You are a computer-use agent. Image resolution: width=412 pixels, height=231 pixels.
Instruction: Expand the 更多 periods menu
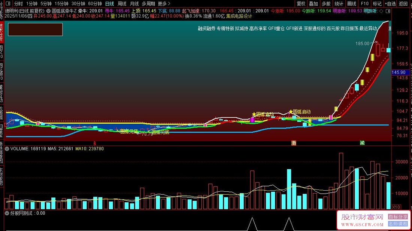click(x=164, y=4)
